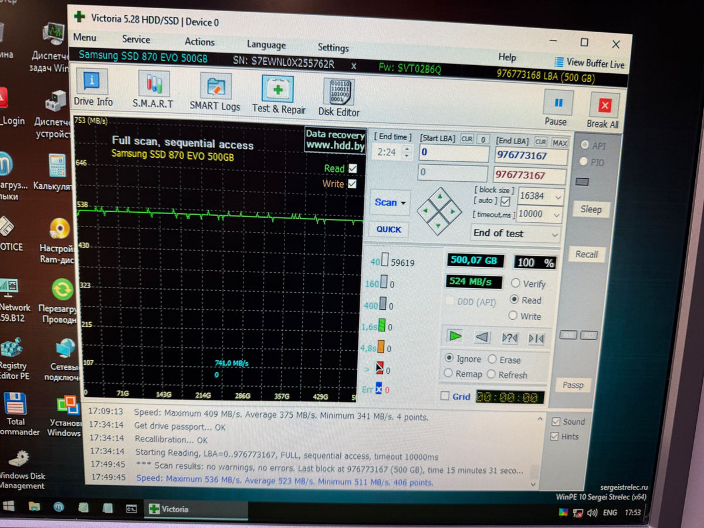Open the Service menu
This screenshot has height=528, width=704.
[x=136, y=39]
